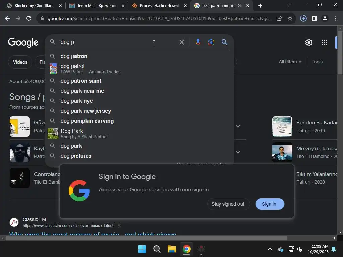Go back to previous page
This screenshot has width=343, height=257.
point(7,19)
